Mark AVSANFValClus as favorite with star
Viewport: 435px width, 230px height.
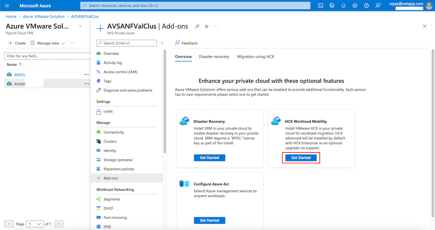click(207, 26)
